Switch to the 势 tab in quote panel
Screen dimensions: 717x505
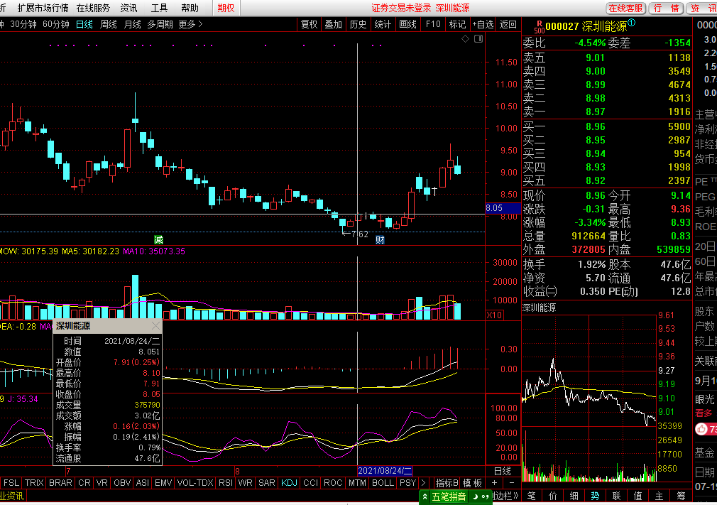point(595,496)
